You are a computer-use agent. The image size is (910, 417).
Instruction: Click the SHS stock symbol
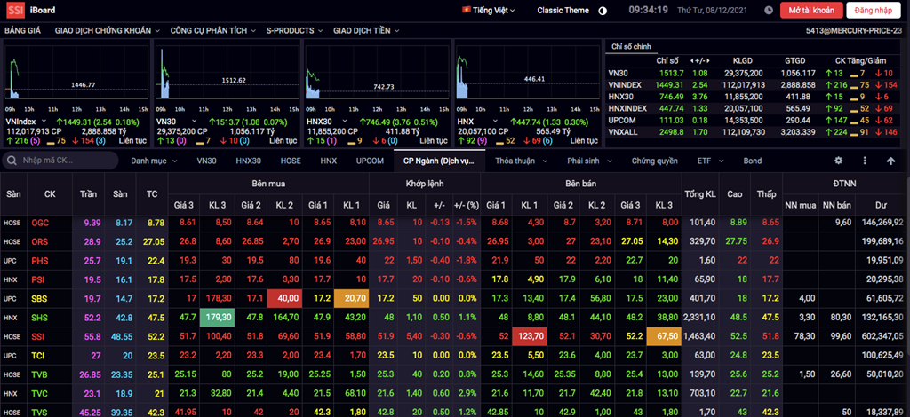[x=40, y=318]
